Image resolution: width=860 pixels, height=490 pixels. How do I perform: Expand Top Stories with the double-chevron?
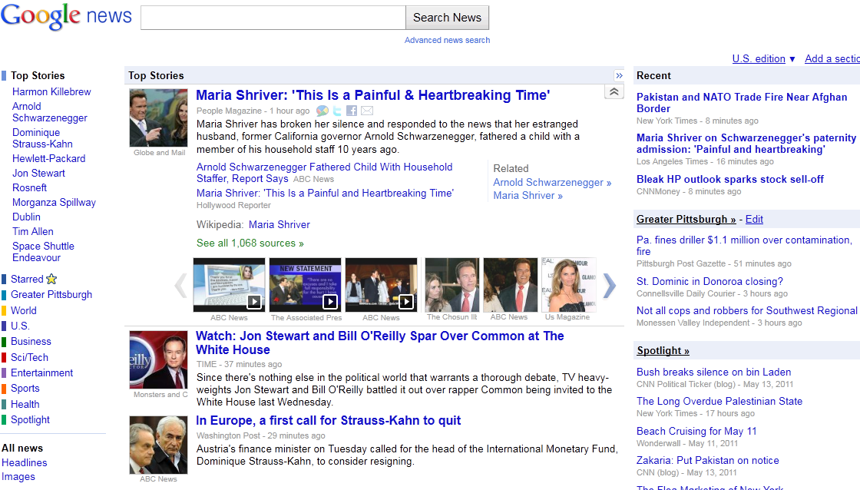pyautogui.click(x=619, y=75)
